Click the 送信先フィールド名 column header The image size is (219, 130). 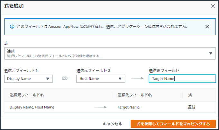[x=135, y=95]
